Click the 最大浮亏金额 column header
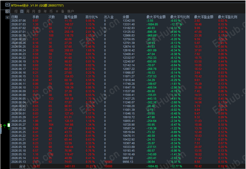The width and height of the screenshot is (246, 169). tap(156, 17)
